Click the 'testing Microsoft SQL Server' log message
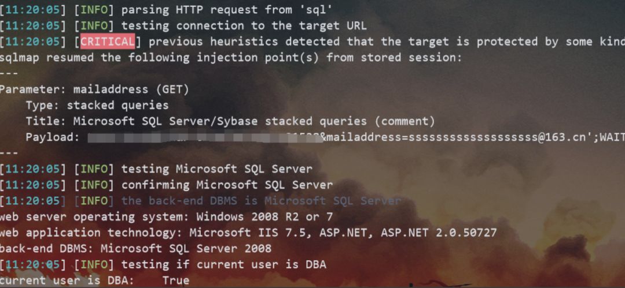This screenshot has width=625, height=288. 216,169
